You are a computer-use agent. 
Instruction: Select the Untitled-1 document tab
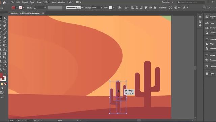coord(25,13)
